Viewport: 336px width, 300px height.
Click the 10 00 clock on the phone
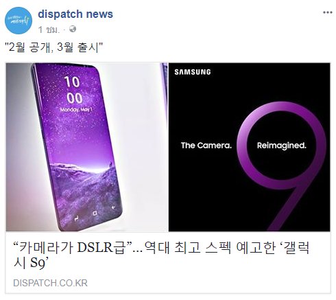[73, 90]
